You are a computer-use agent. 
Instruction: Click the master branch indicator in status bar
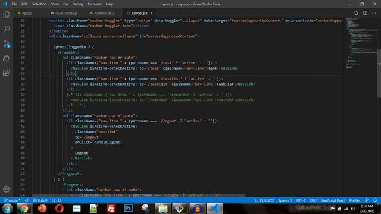click(12, 200)
